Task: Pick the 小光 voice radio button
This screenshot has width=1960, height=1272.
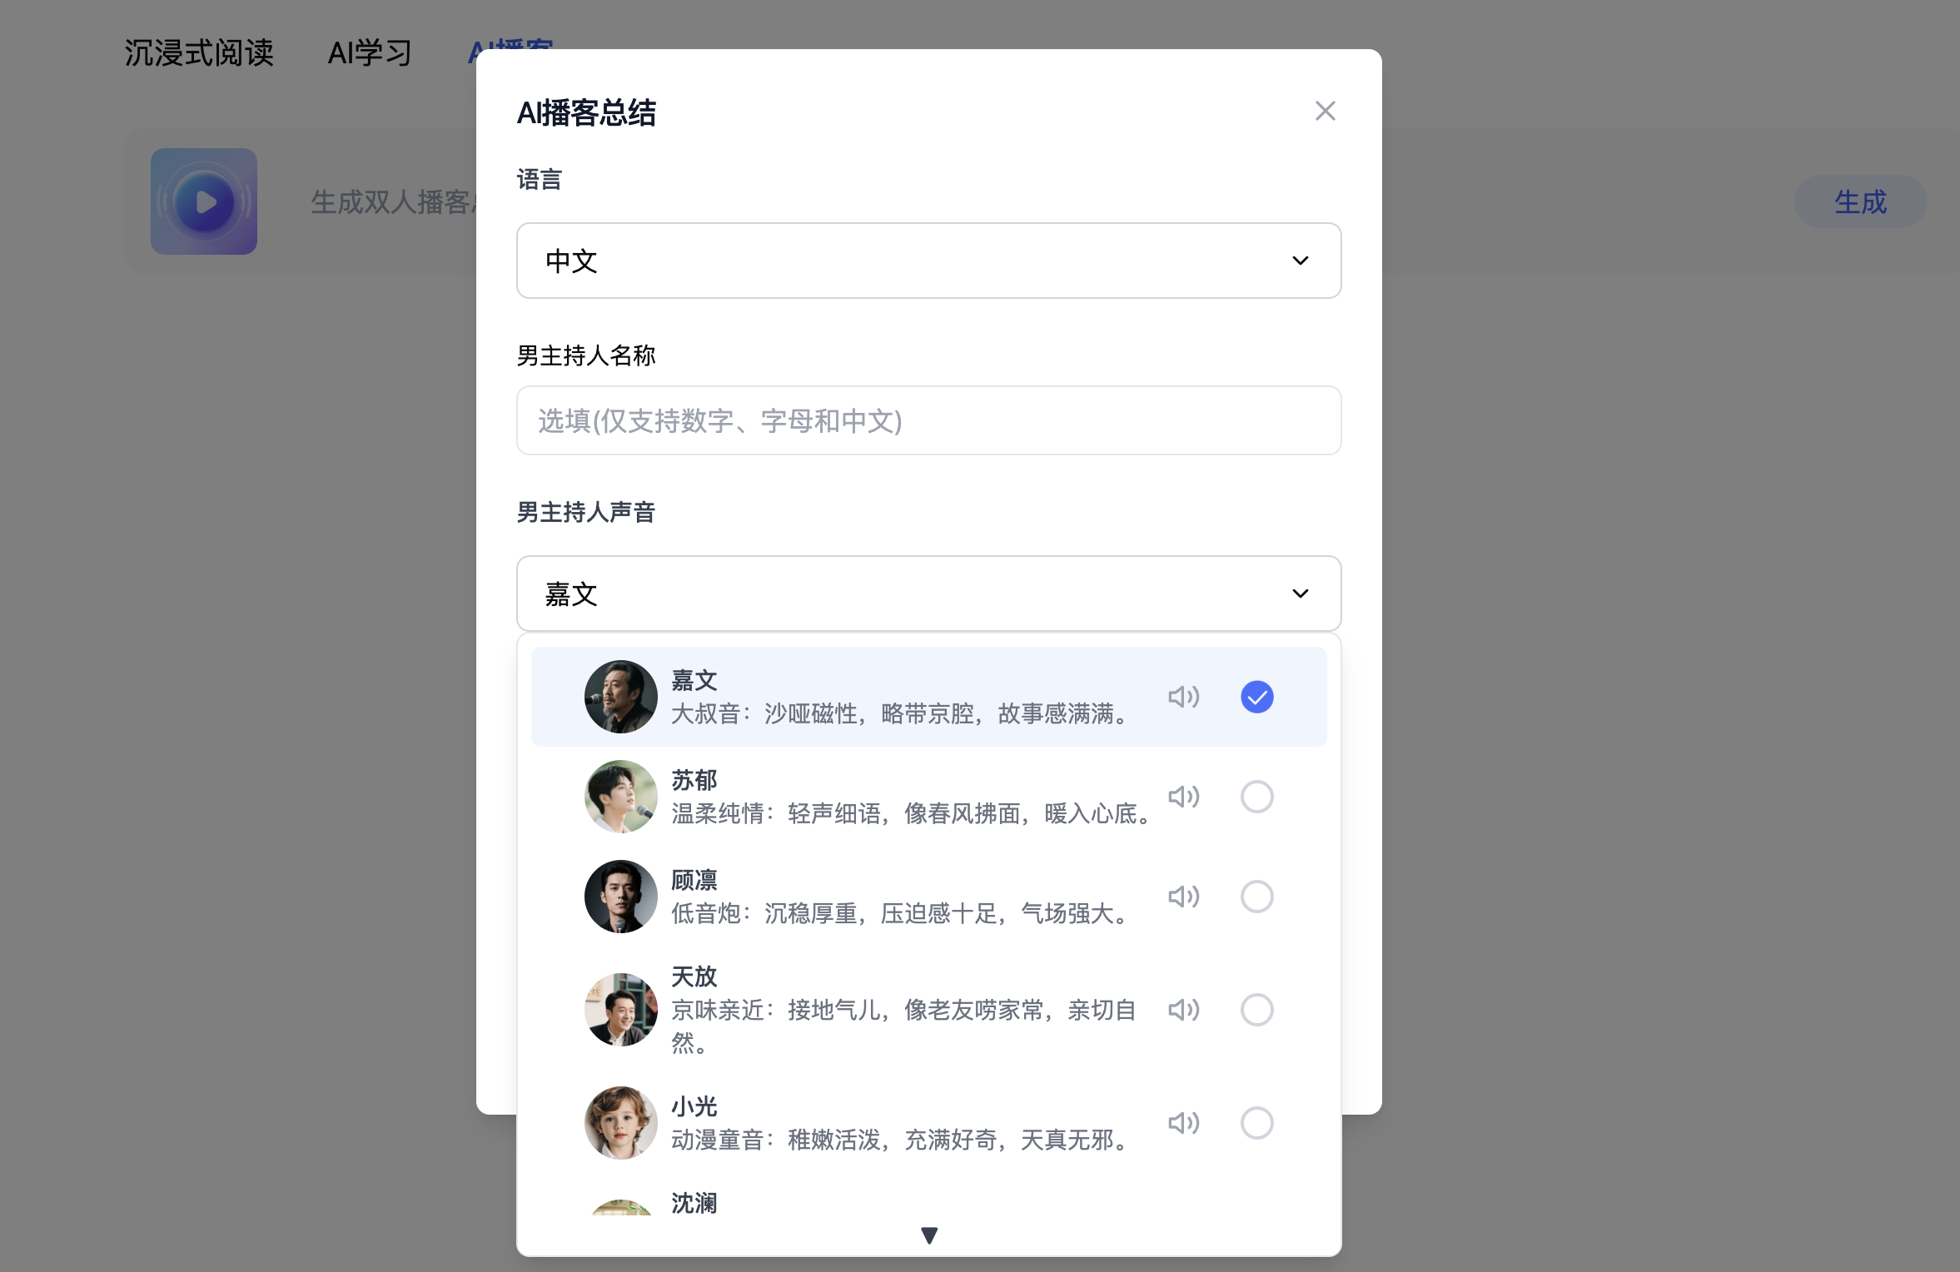Action: coord(1256,1123)
